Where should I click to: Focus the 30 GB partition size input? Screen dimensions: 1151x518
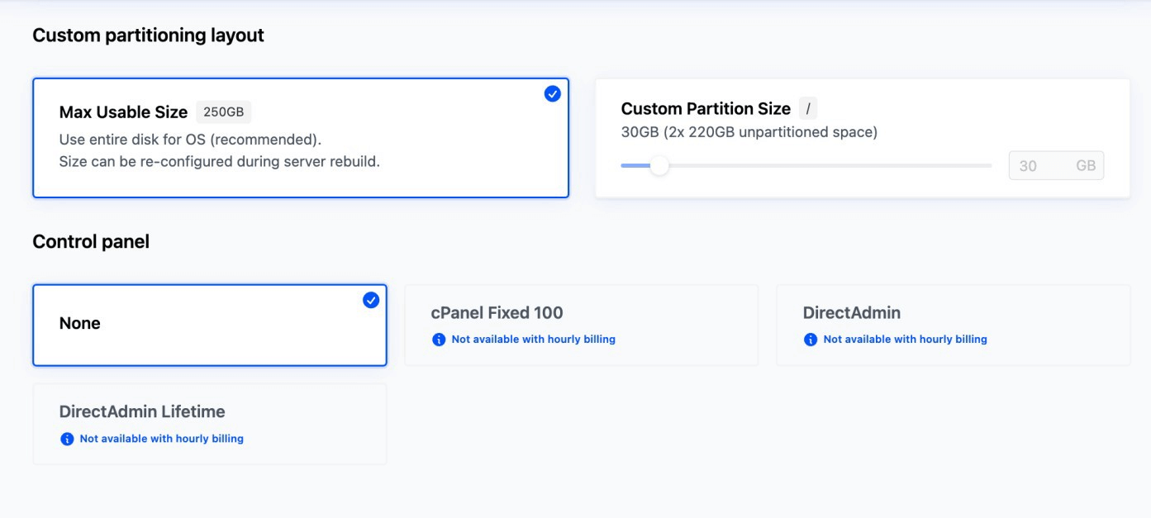point(1043,166)
